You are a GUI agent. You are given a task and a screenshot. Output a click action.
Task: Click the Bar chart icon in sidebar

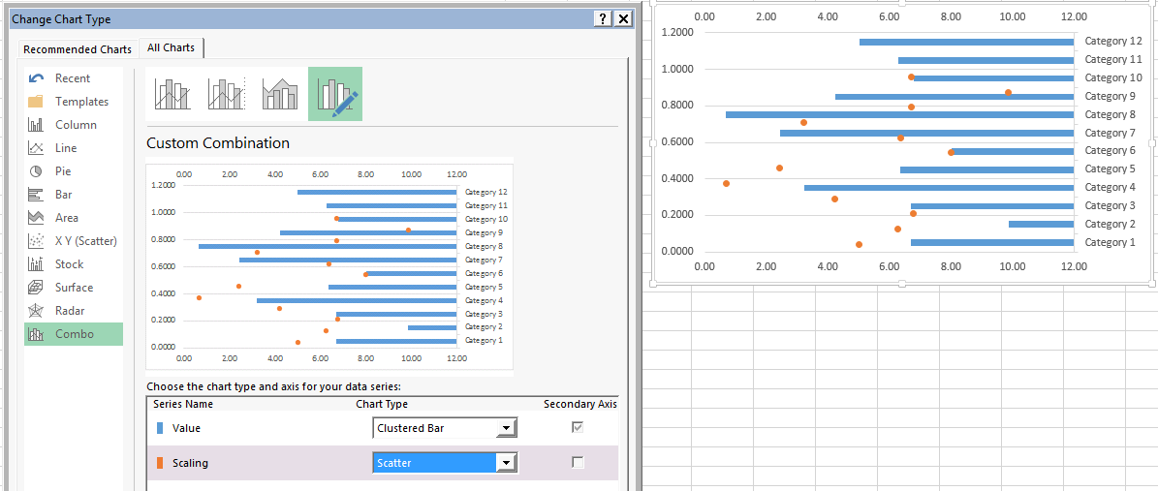coord(36,195)
